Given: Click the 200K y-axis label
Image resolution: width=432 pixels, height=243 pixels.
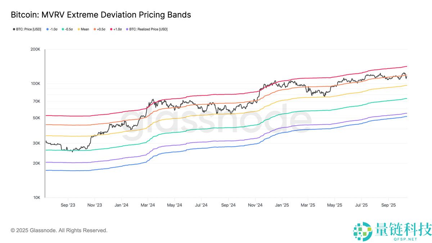Looking at the screenshot, I should point(35,49).
